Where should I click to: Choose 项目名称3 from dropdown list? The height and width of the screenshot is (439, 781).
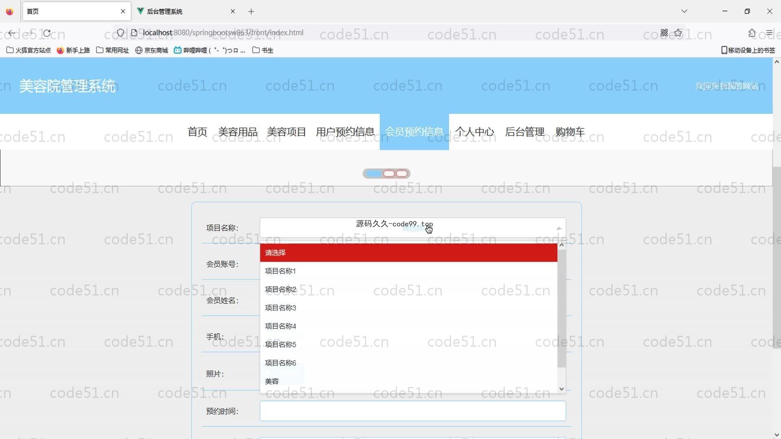(x=280, y=308)
